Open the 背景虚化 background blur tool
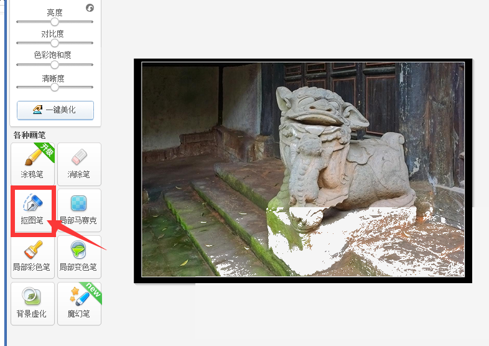Viewport: 489px width, 346px height. pyautogui.click(x=33, y=304)
